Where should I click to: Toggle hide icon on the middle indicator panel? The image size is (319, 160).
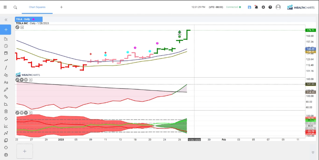click(18, 80)
